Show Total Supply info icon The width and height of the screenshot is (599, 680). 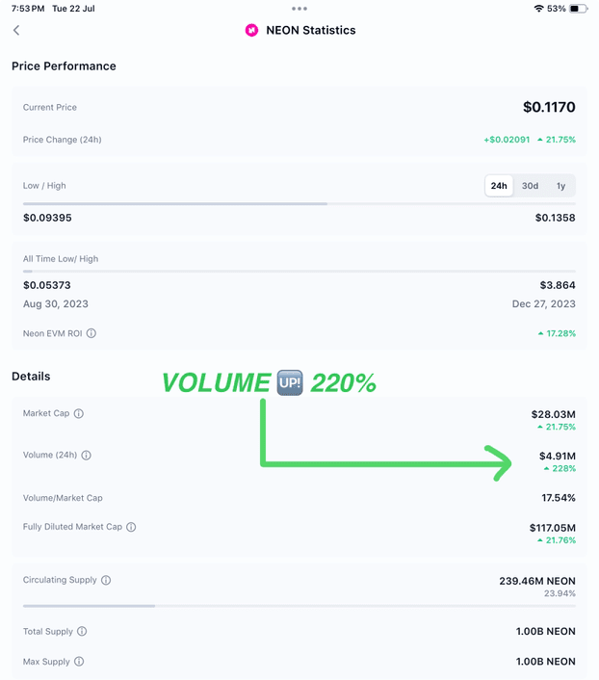click(82, 632)
